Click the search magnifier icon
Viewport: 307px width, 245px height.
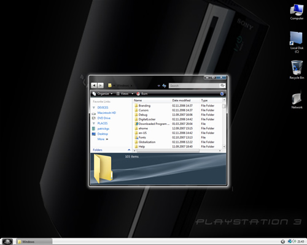pyautogui.click(x=222, y=86)
